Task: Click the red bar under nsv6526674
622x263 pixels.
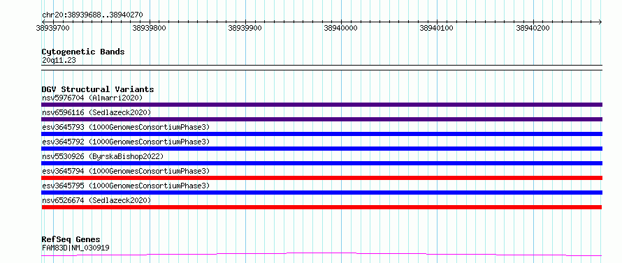Action: click(321, 207)
